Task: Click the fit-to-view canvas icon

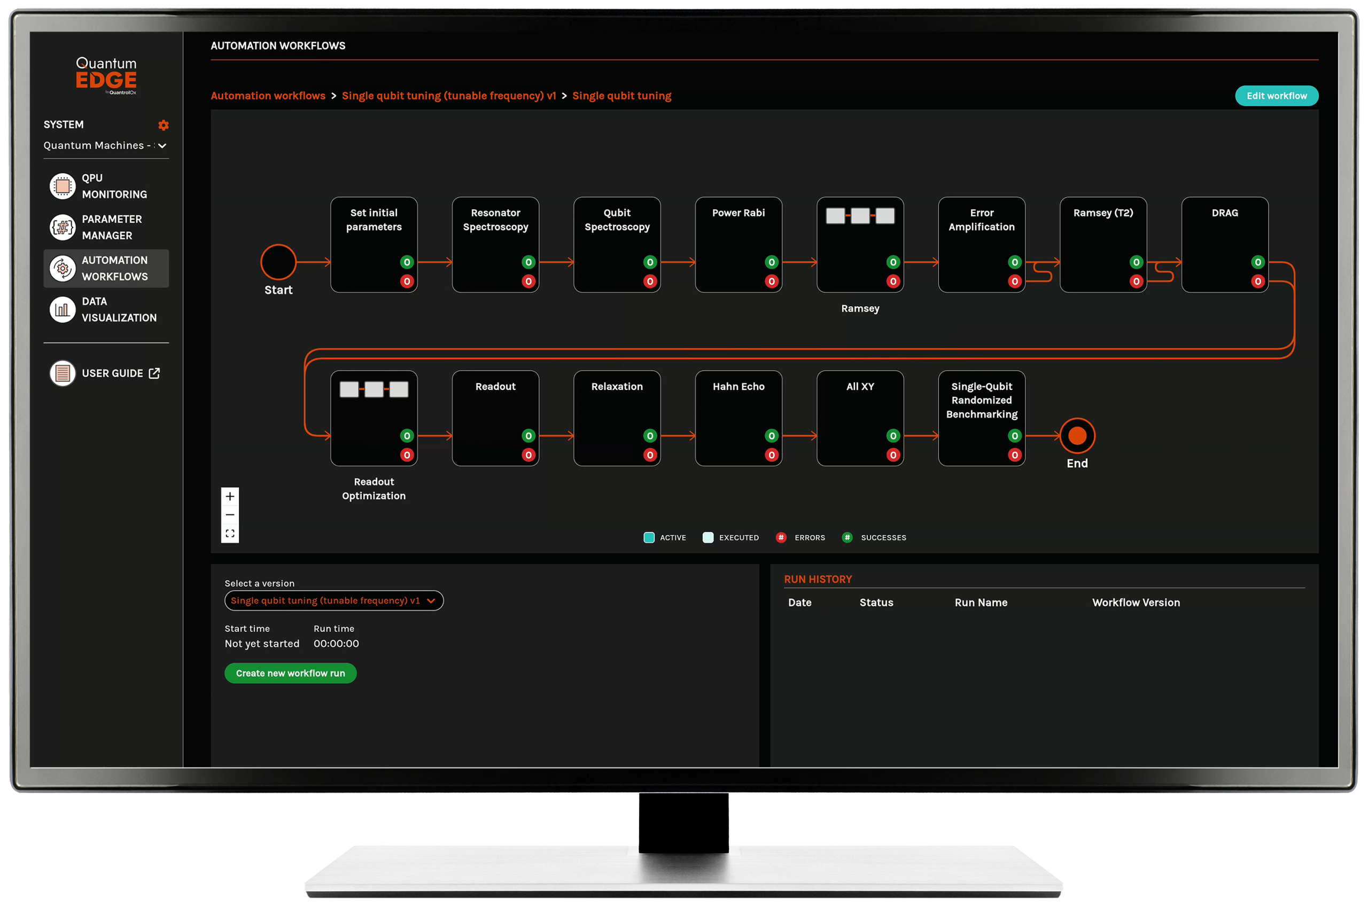Action: (230, 534)
